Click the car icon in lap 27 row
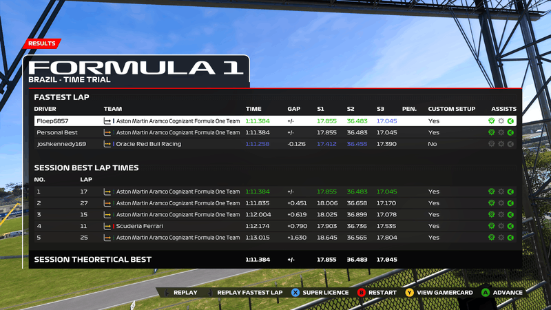551x310 pixels. 107,203
